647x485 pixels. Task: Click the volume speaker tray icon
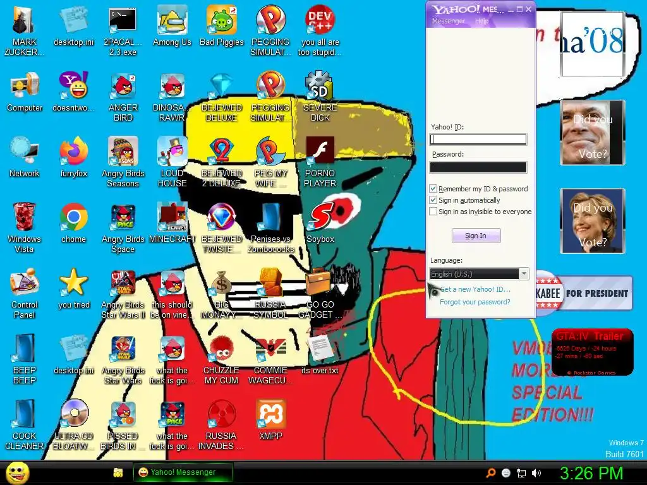click(536, 473)
